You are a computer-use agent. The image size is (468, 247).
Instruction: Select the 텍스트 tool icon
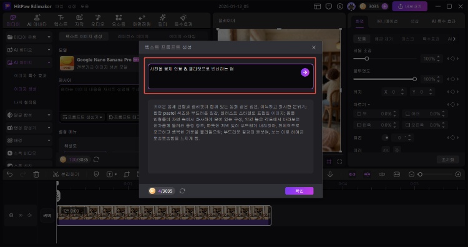click(61, 21)
